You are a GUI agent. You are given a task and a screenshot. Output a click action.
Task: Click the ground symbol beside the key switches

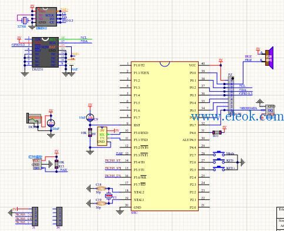click(x=243, y=162)
